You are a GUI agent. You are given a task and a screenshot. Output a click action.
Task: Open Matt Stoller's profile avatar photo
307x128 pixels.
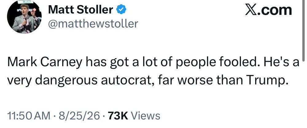pyautogui.click(x=24, y=17)
